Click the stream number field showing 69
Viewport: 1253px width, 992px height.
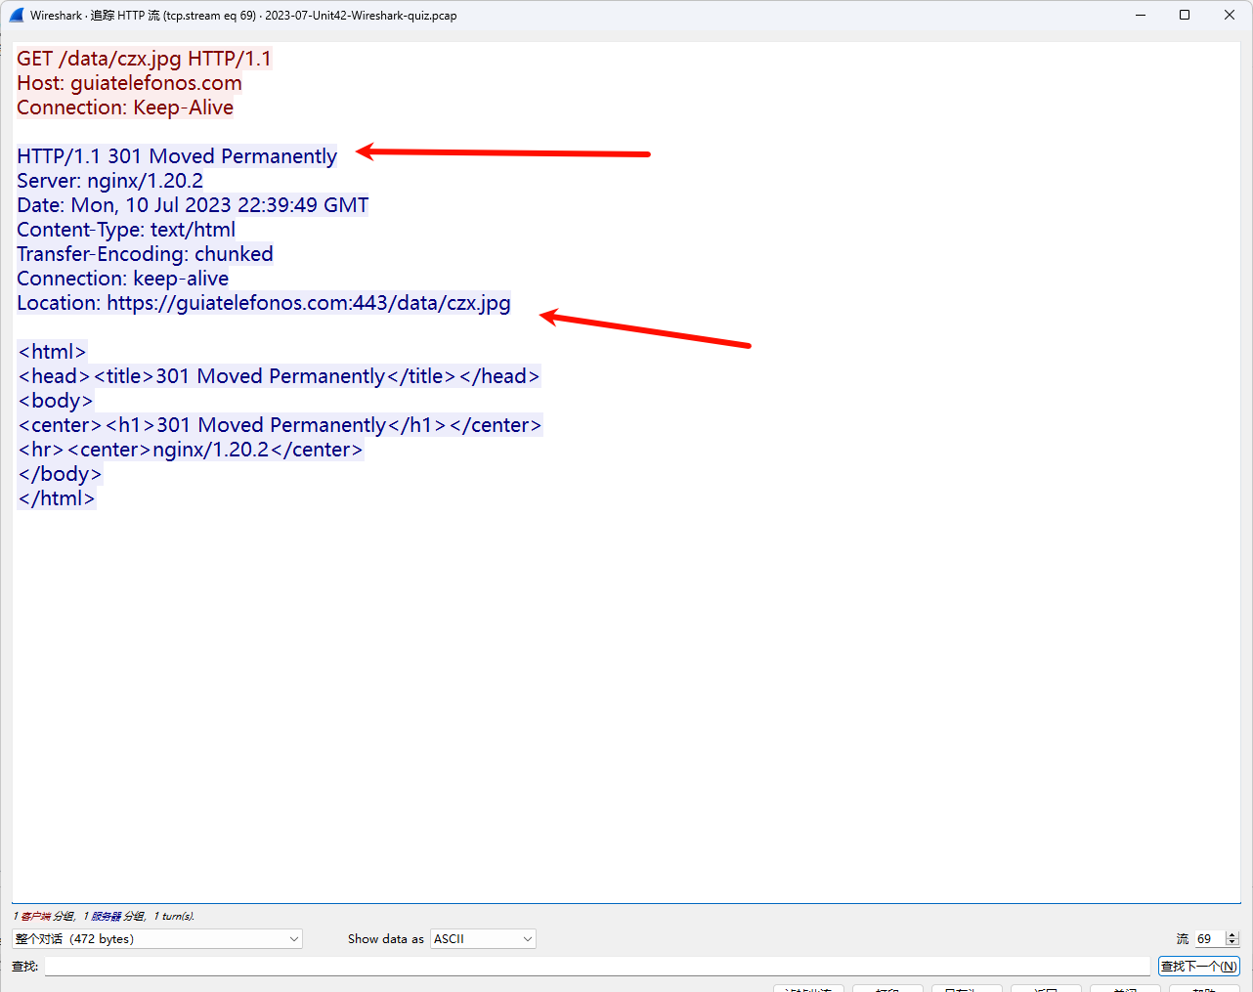[1205, 938]
